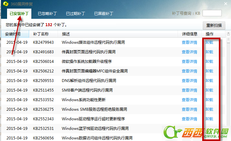Select the KB2491683 patch name cell
The image size is (231, 141).
pyautogui.click(x=43, y=52)
